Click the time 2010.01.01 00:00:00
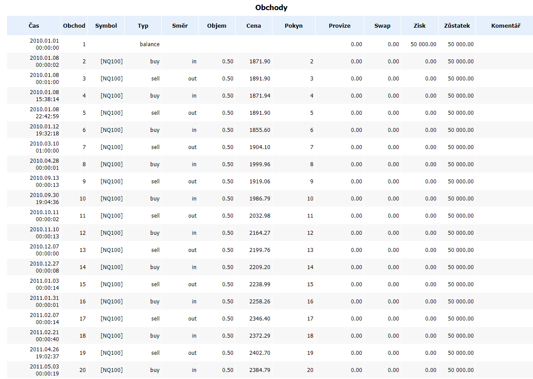The width and height of the screenshot is (533, 379). (44, 44)
